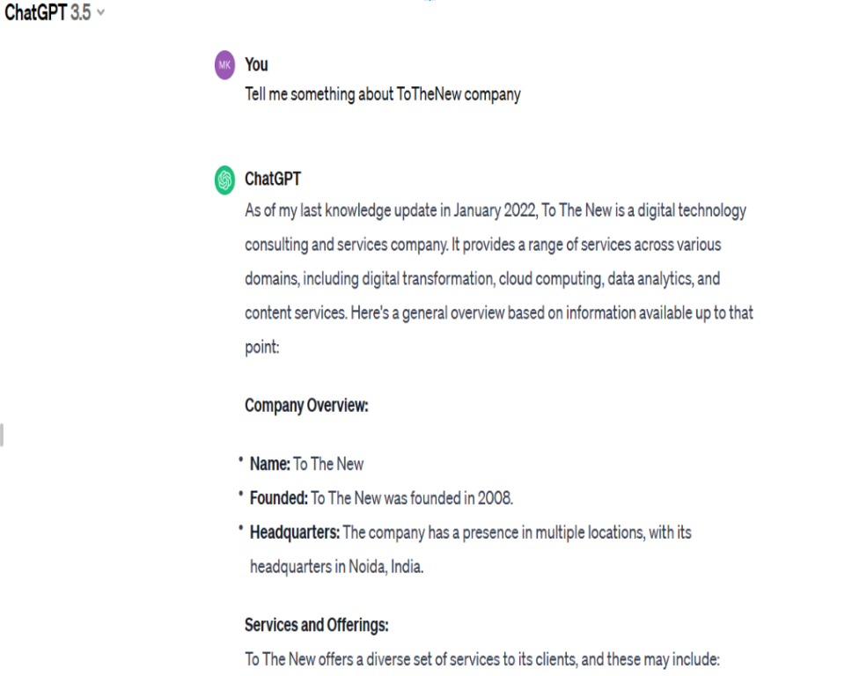Screen dimensions: 852x676
Task: Click the line starting "content services"
Action: (x=499, y=313)
